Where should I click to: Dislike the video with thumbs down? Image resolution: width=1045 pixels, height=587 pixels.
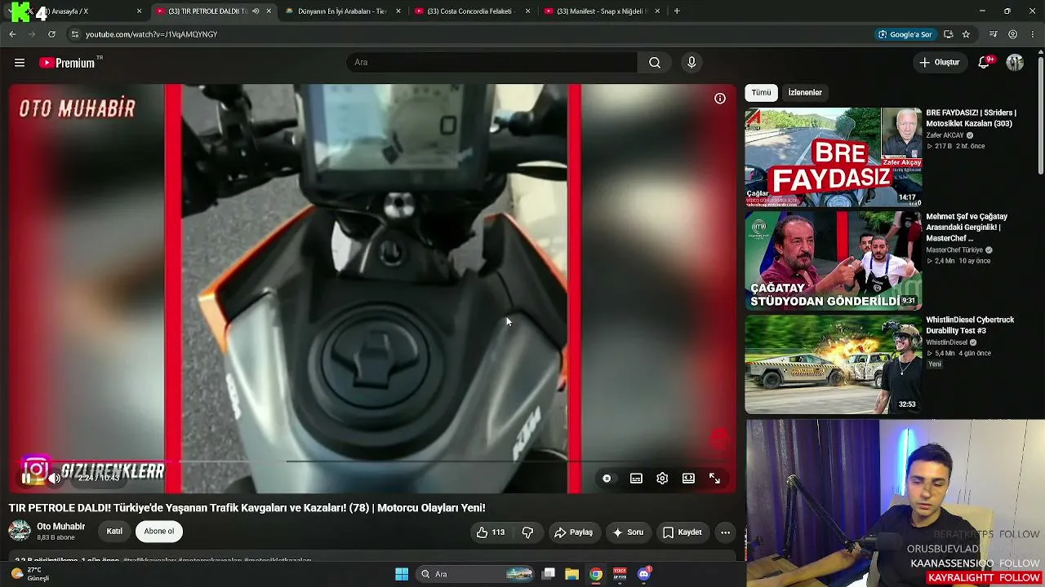(x=527, y=532)
